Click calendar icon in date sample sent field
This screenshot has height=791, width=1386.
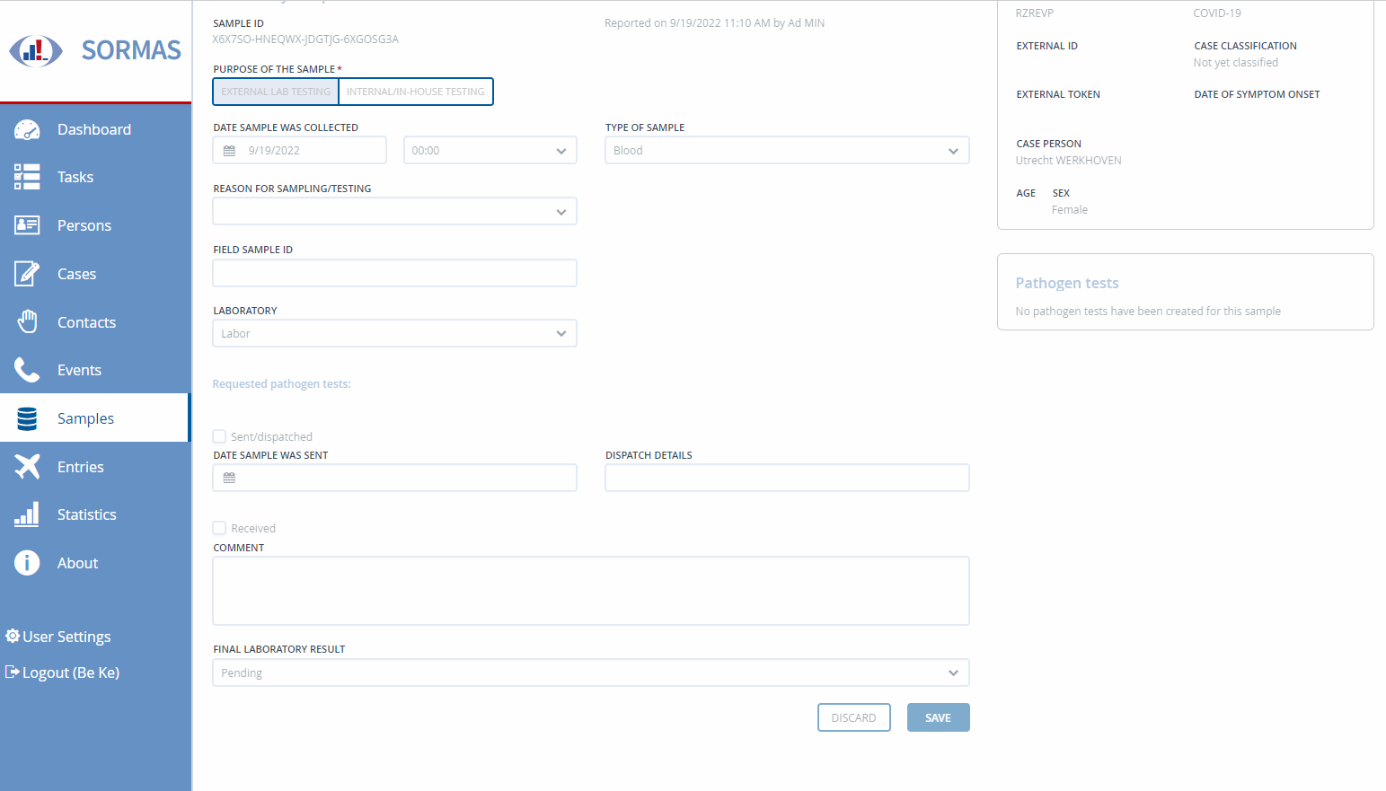coord(229,478)
